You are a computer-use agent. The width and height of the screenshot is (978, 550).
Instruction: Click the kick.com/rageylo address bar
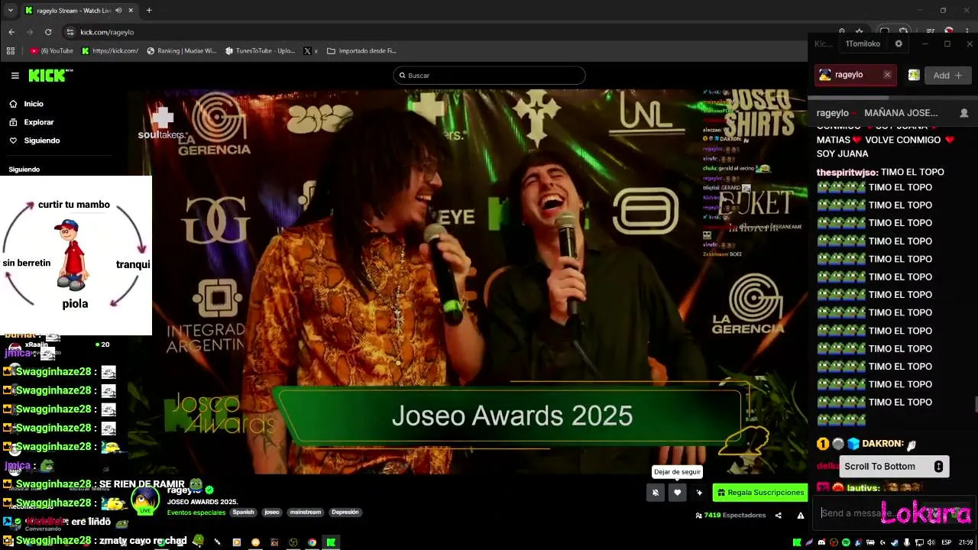point(107,32)
